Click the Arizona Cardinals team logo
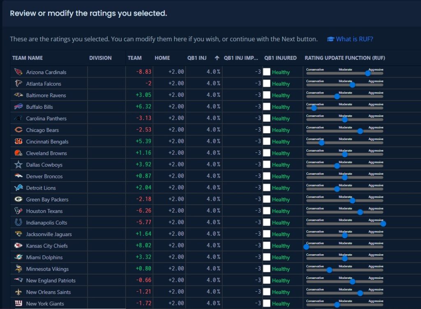The image size is (421, 309). 18,72
